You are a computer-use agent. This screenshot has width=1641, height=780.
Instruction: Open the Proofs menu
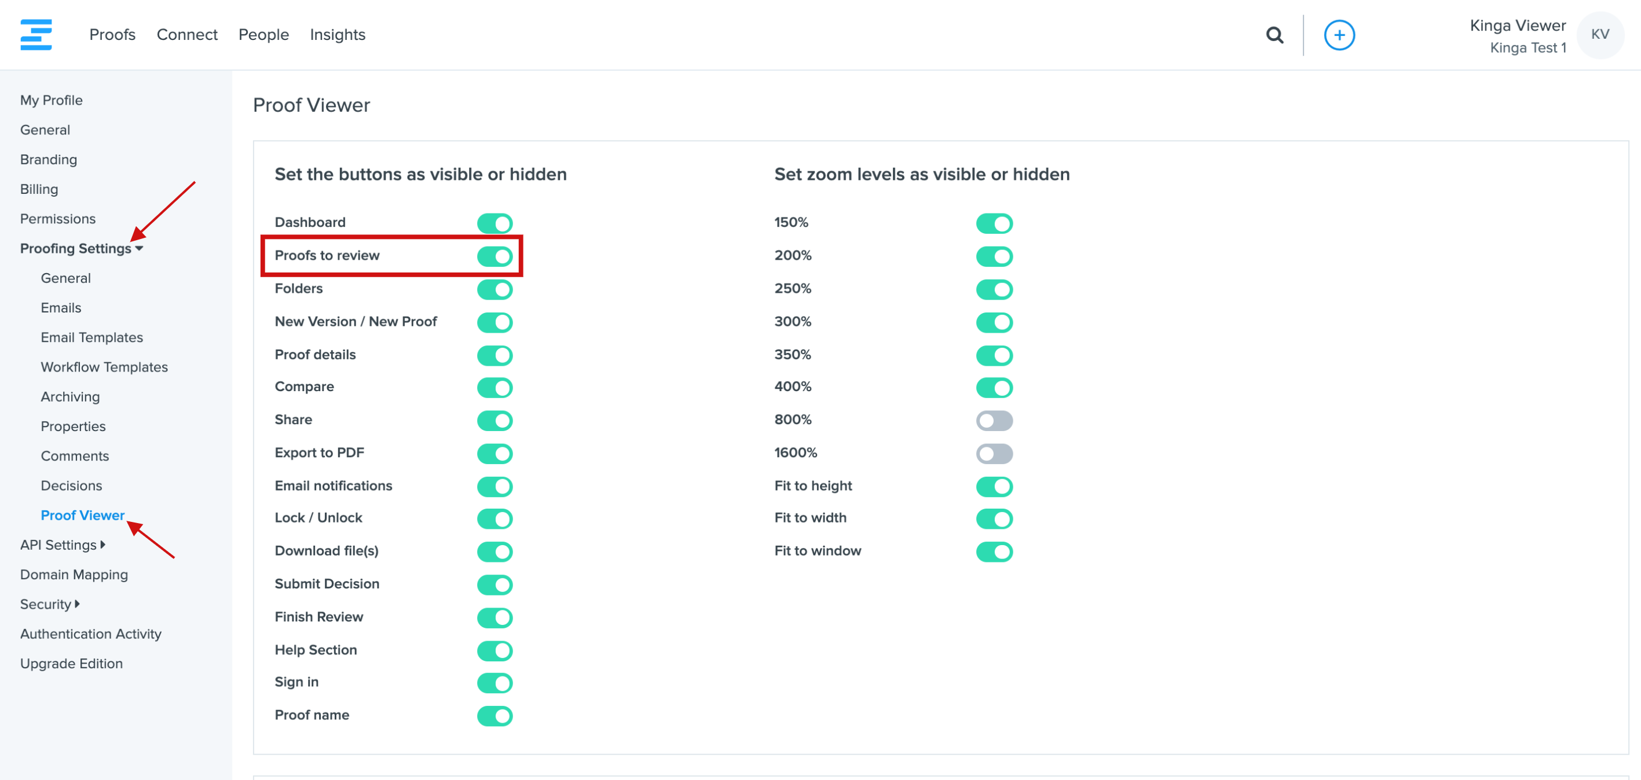click(x=112, y=34)
